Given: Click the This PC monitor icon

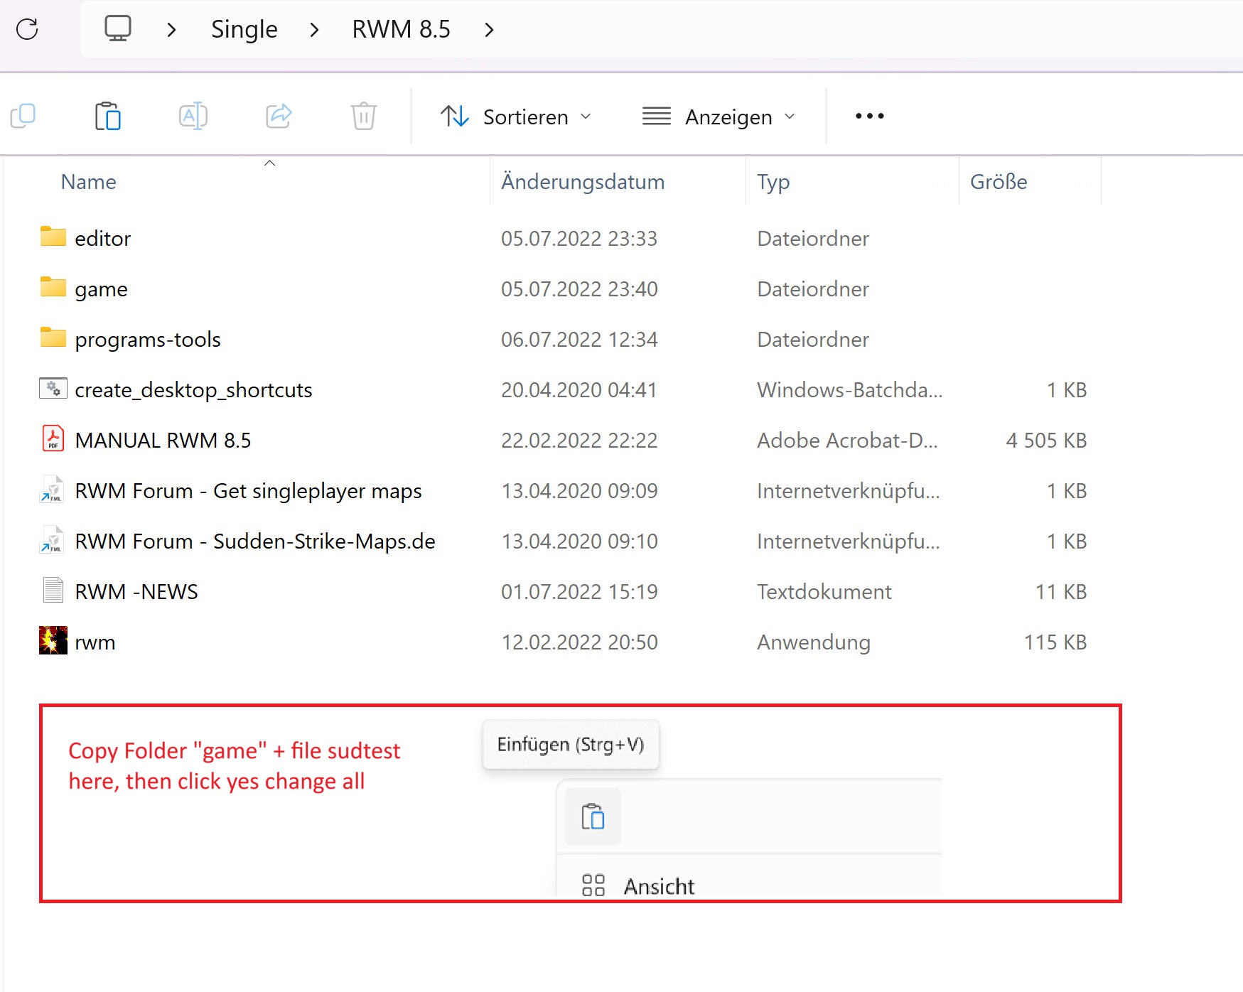Looking at the screenshot, I should pos(118,29).
